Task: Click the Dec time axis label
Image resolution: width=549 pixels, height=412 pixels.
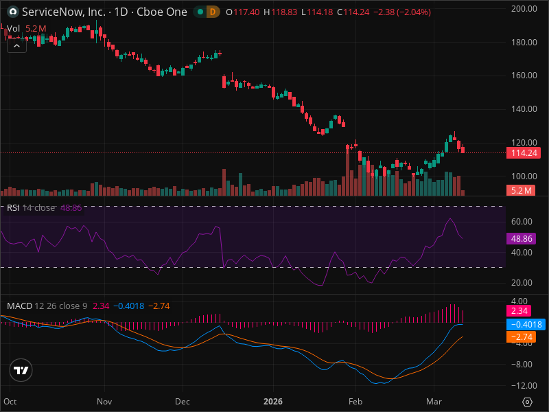Action: [183, 402]
